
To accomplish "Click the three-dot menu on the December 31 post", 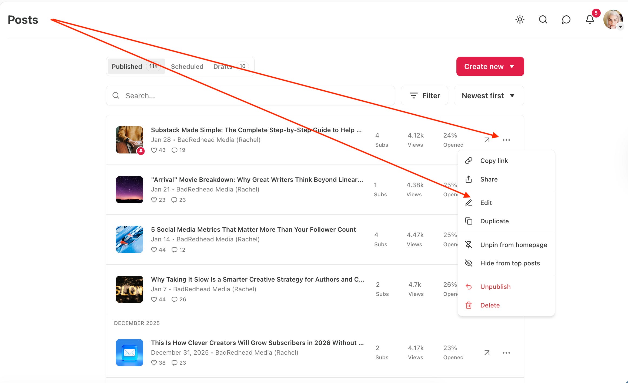I will 506,353.
